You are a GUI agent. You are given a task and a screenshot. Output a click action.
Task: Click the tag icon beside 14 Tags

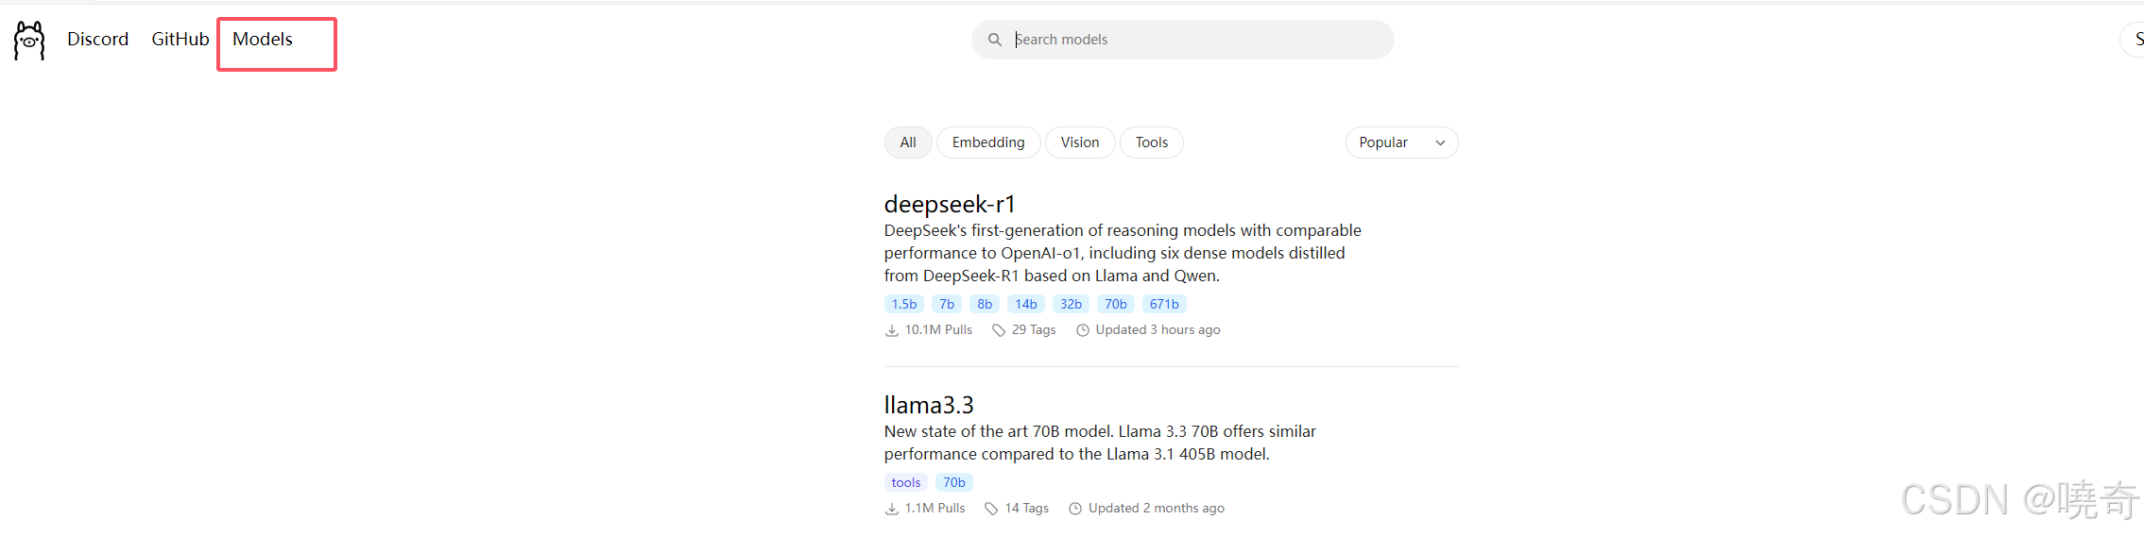click(x=991, y=509)
